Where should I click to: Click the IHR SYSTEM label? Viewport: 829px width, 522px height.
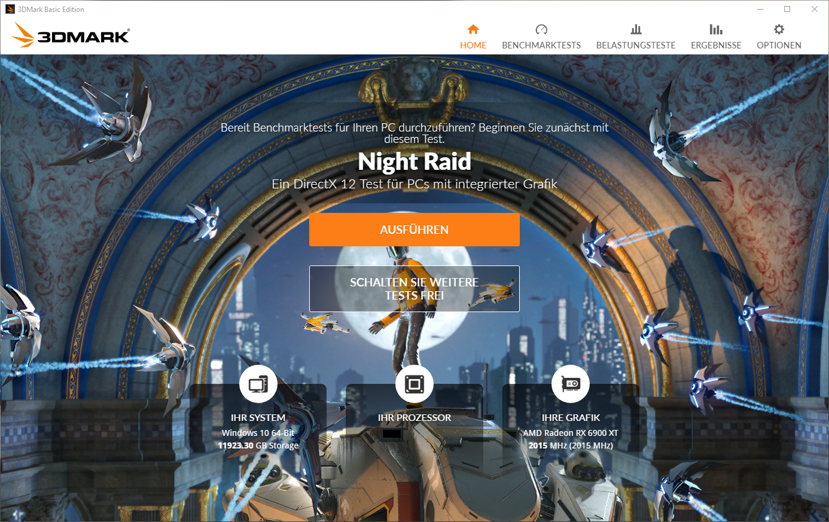258,418
